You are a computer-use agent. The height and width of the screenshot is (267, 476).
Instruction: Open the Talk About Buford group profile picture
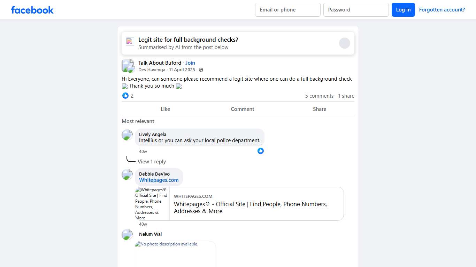pos(128,66)
